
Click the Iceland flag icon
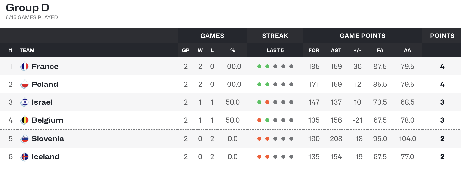click(x=24, y=157)
